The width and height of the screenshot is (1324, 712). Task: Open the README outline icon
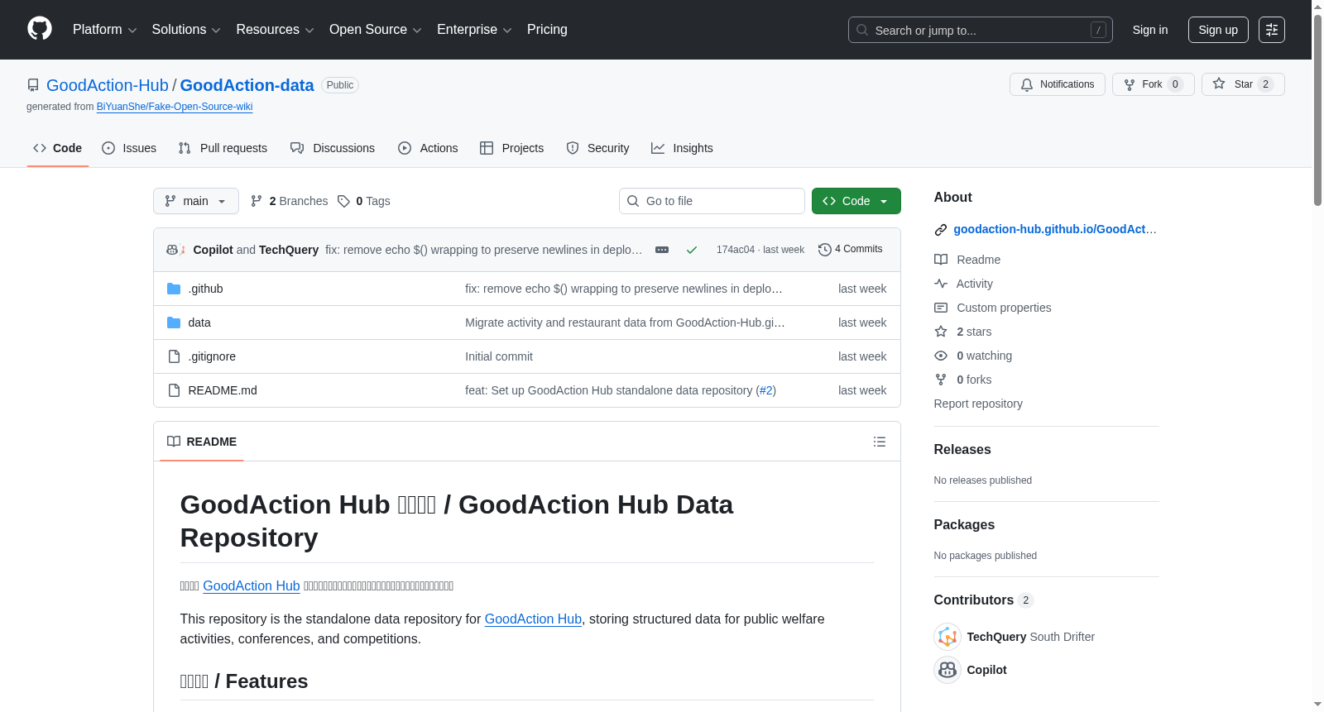pyautogui.click(x=880, y=442)
